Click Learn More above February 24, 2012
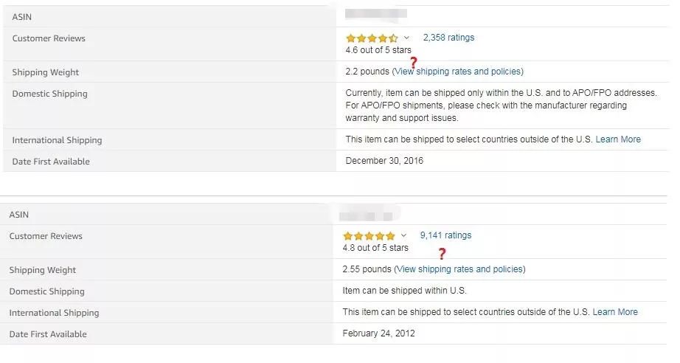This screenshot has height=363, width=680. tap(615, 312)
